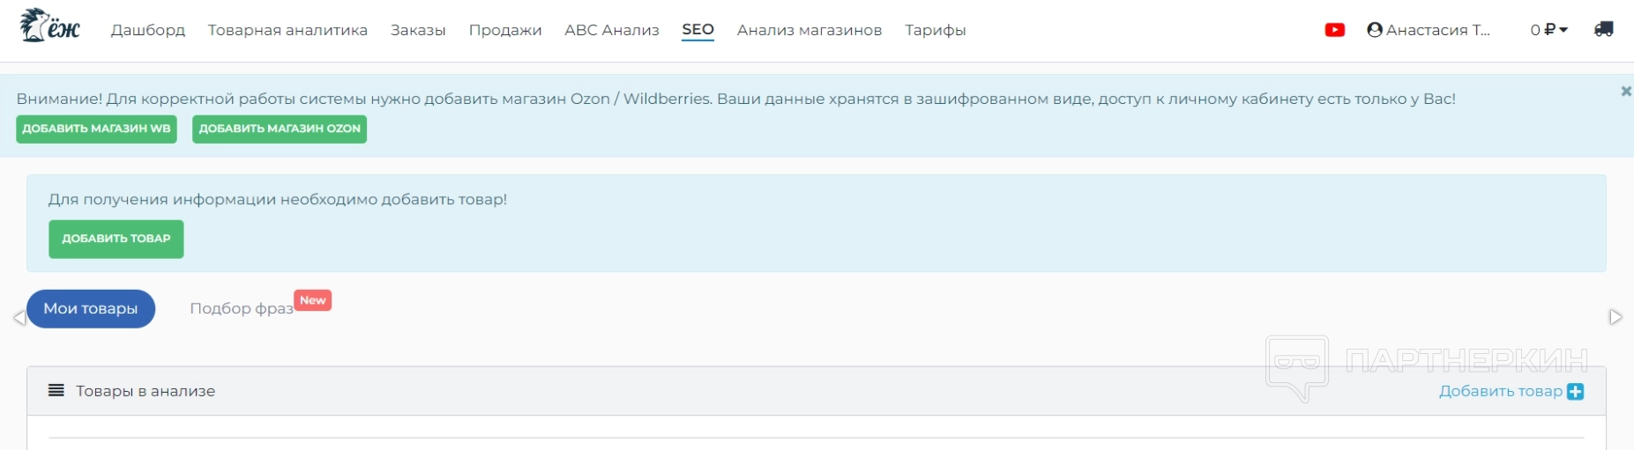The height and width of the screenshot is (450, 1634).
Task: Switch to the Подбор фраз tab
Action: pyautogui.click(x=242, y=308)
